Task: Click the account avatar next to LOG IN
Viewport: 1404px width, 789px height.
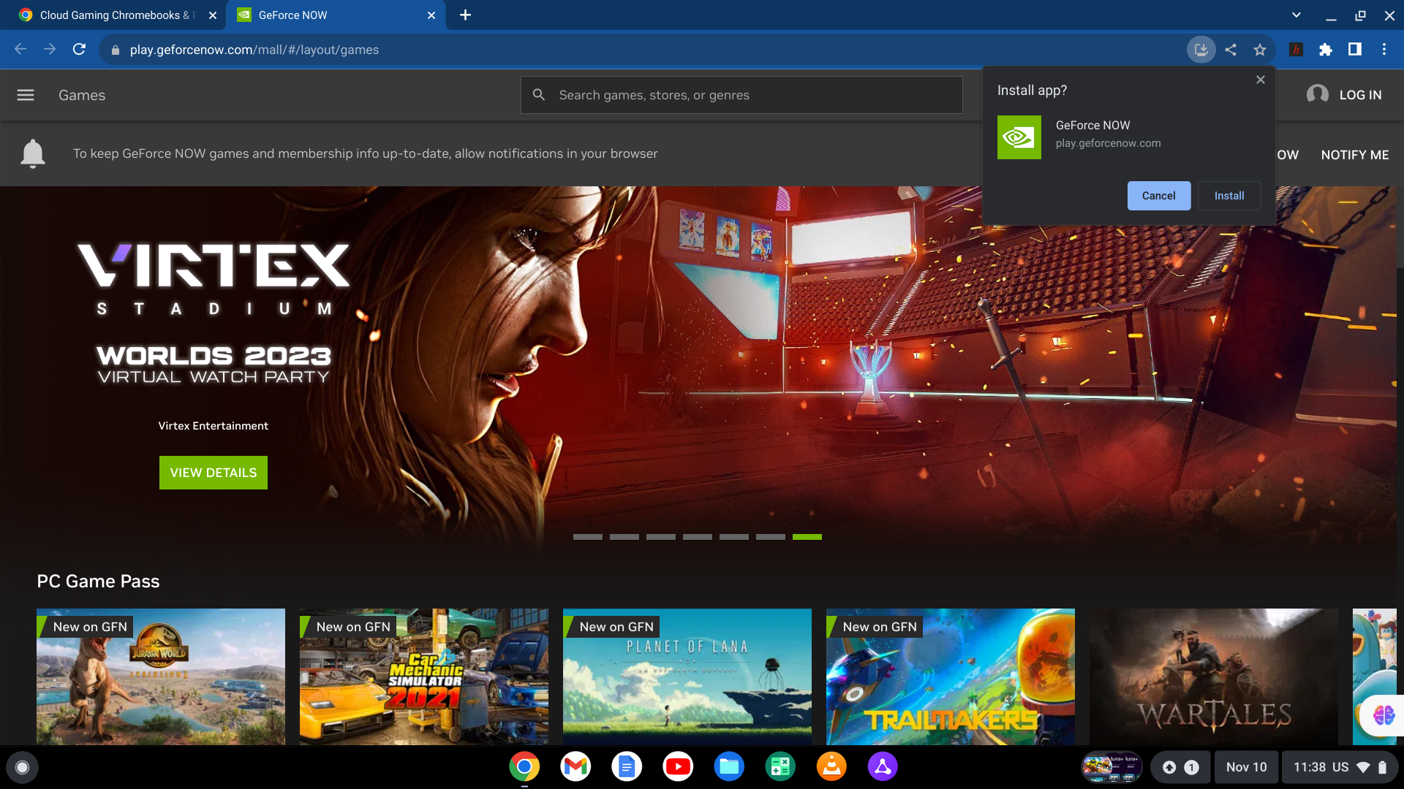Action: pos(1318,94)
